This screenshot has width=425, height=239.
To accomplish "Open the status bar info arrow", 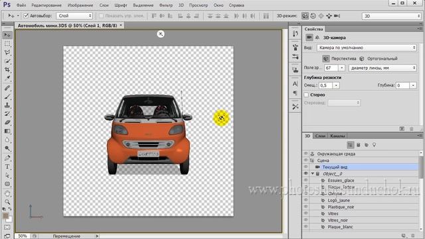I will click(x=98, y=236).
